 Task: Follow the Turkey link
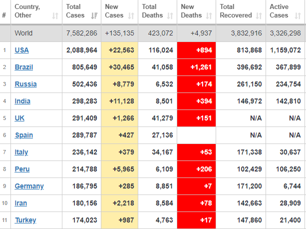25,220
